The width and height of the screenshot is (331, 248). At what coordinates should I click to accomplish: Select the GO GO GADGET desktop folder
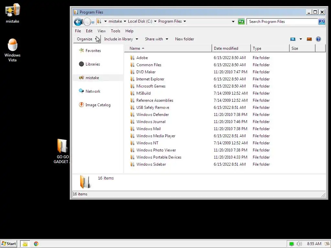point(62,151)
